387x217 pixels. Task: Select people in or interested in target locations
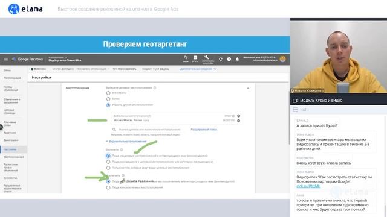pyautogui.click(x=108, y=156)
